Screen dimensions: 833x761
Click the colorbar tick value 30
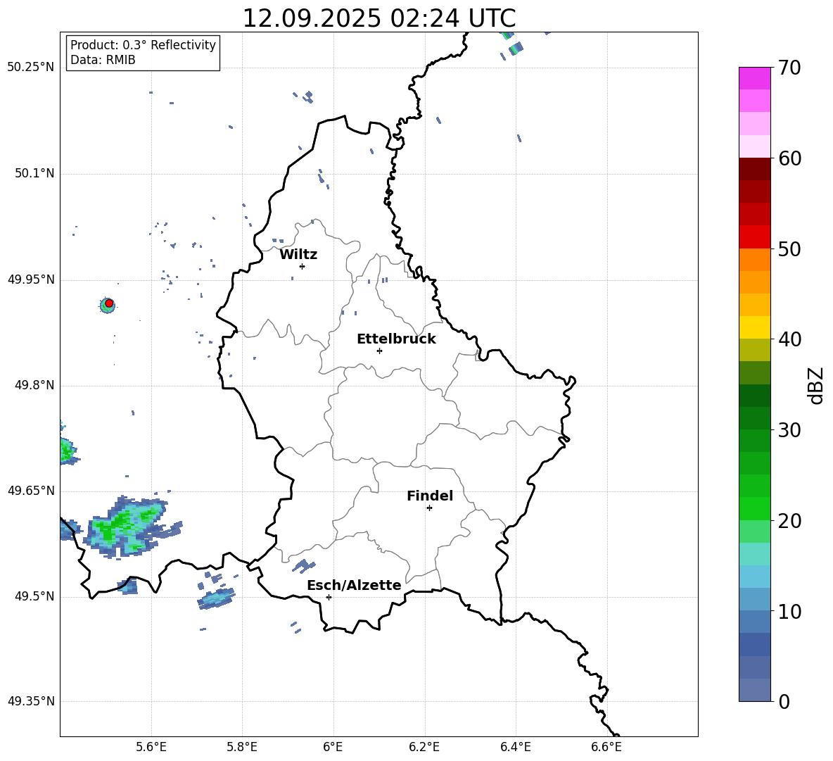tap(790, 430)
